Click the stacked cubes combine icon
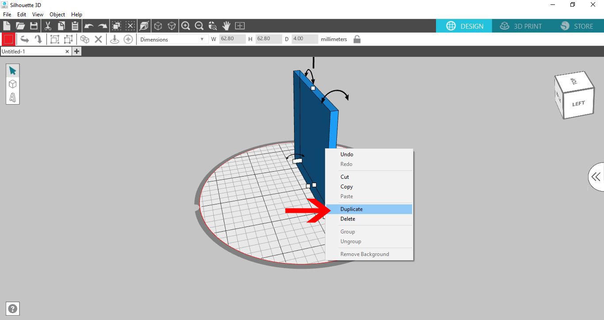This screenshot has height=320, width=604. pos(85,39)
